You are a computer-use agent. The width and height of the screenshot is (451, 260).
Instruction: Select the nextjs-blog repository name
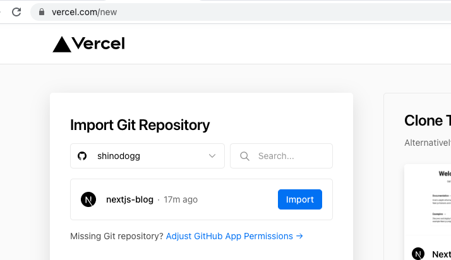[x=129, y=199]
